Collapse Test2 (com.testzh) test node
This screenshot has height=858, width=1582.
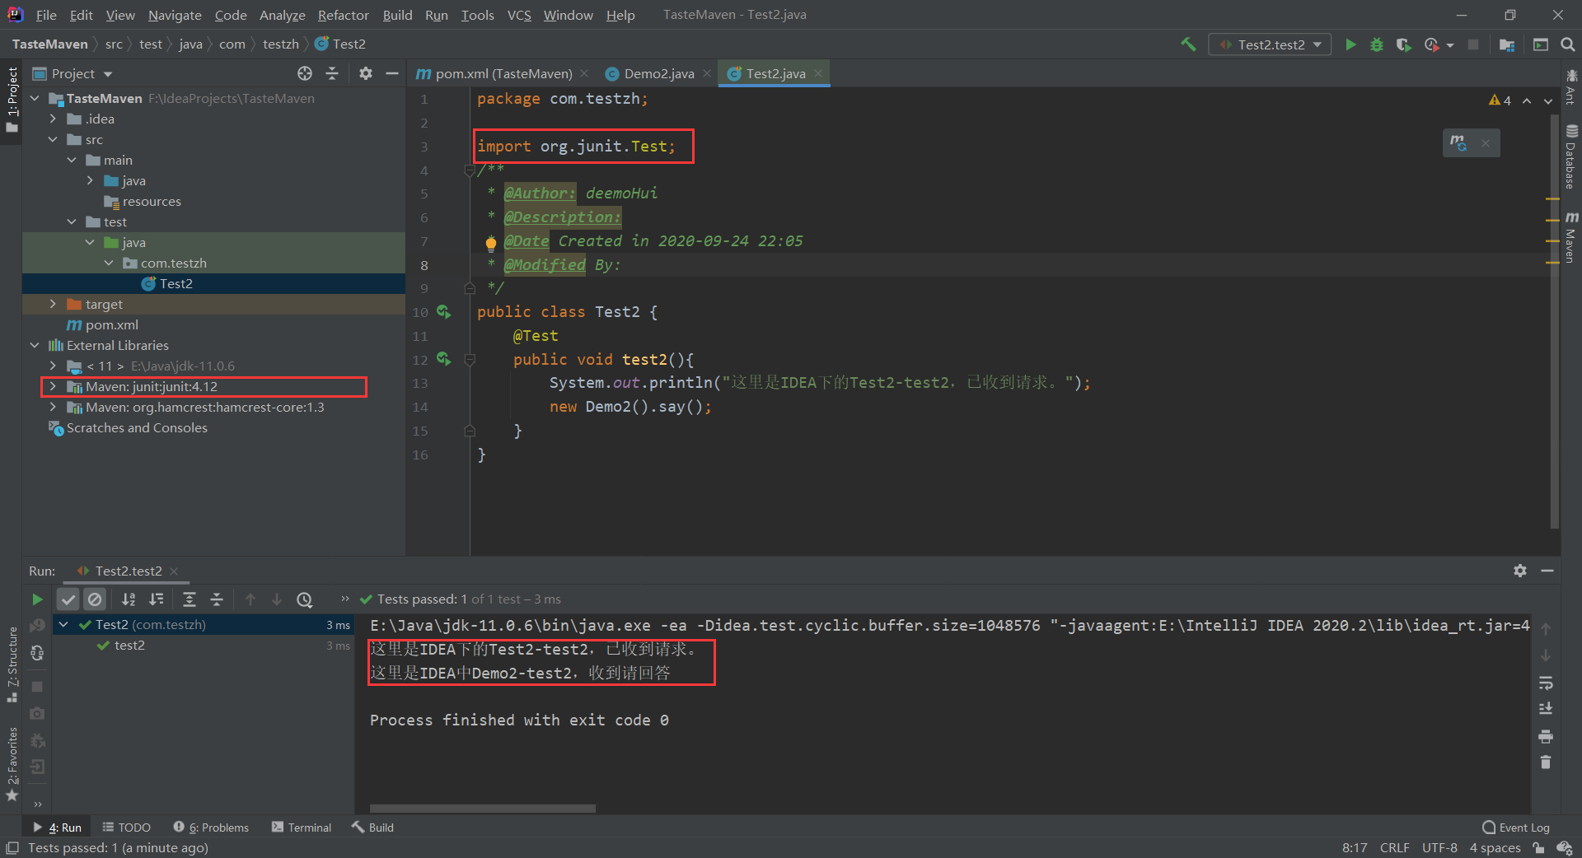[x=63, y=625]
